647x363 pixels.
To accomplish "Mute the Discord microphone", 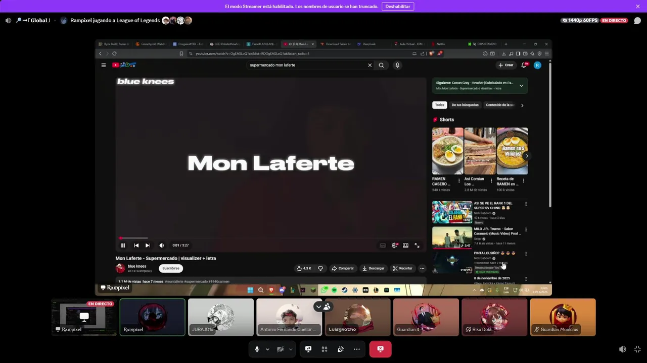I will point(257,349).
